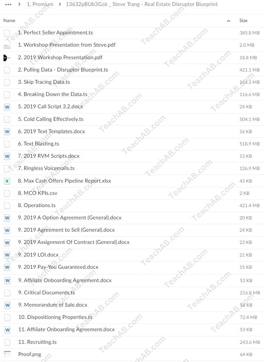Click the Word icon for Memorandum of Sale.docx

tap(7, 305)
